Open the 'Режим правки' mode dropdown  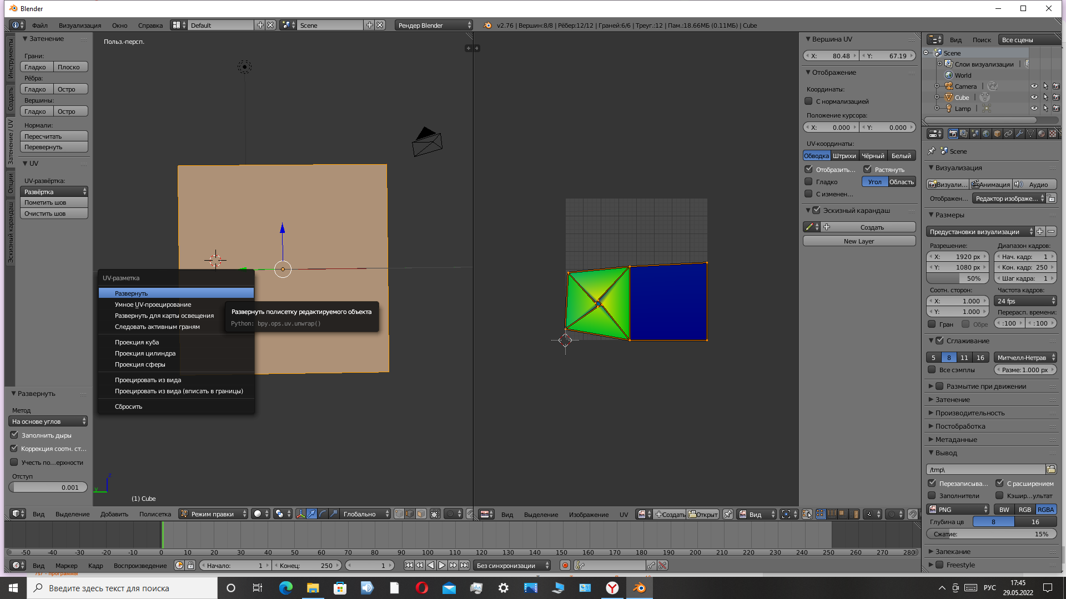[213, 514]
